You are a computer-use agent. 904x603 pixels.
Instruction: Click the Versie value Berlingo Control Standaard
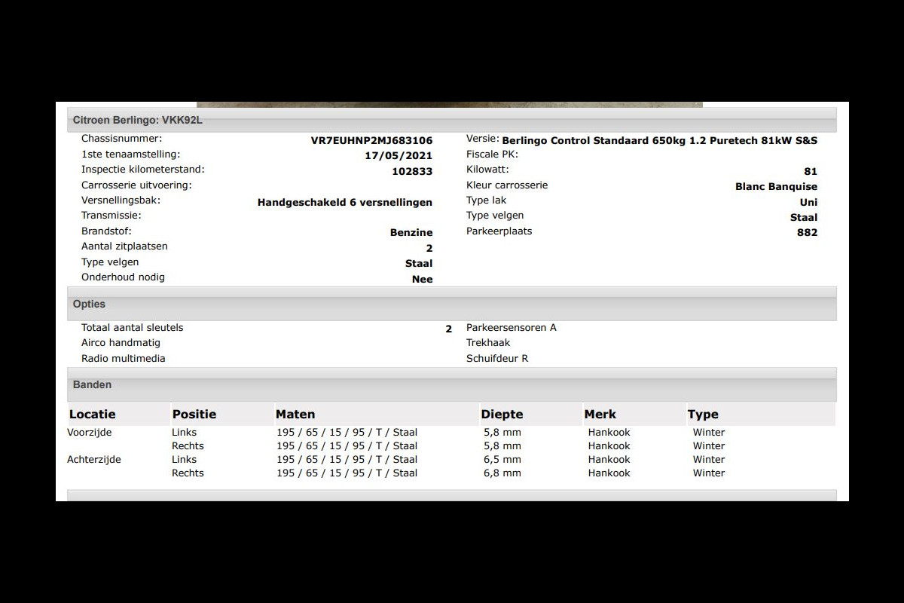coord(659,140)
